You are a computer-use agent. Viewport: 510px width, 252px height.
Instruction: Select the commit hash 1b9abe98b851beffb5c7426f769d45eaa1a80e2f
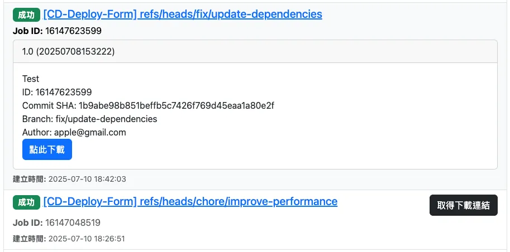[176, 106]
